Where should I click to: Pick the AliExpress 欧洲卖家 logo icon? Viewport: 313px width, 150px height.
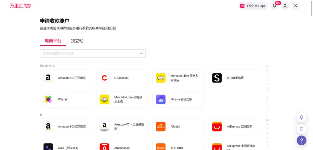[x=217, y=127]
